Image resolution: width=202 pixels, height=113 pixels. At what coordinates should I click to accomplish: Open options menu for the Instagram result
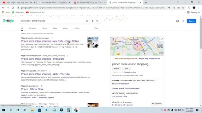[x=68, y=56]
